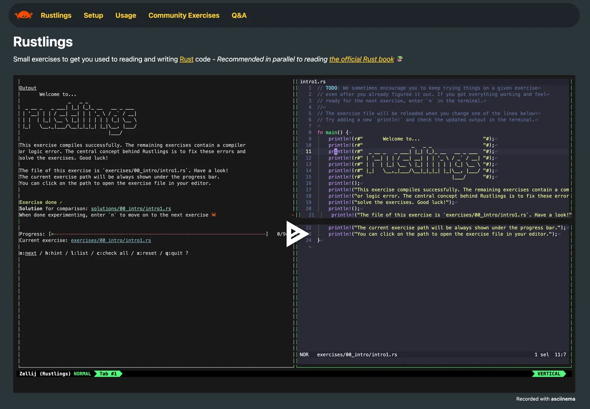Click the '1 sel' indicator in statusline

coord(542,354)
